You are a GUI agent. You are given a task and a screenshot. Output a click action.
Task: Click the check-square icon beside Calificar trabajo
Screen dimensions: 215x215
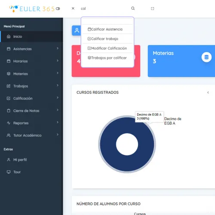tap(89, 39)
